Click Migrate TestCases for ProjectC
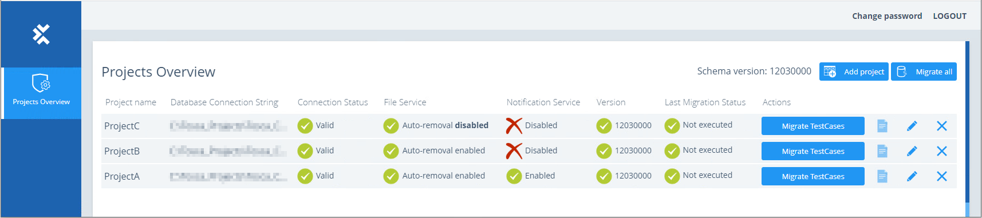This screenshot has height=218, width=982. (813, 126)
